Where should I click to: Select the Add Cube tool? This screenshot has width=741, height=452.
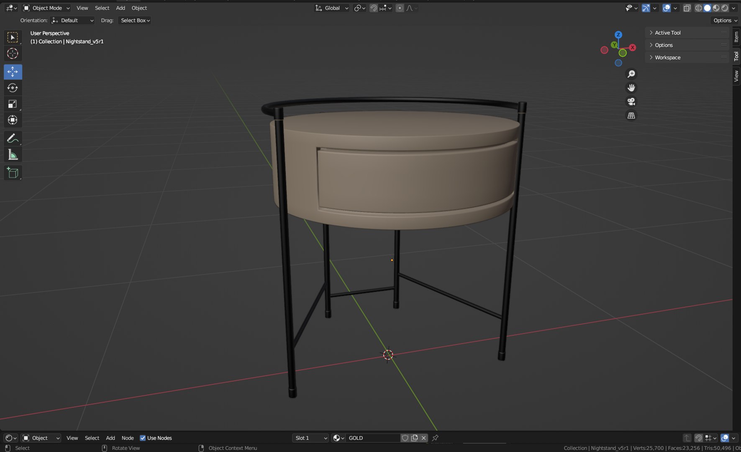(x=13, y=173)
